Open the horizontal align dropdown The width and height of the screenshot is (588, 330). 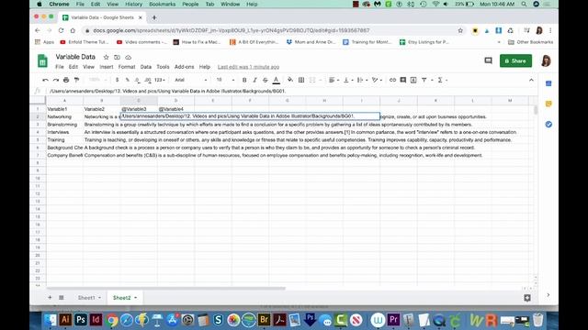coord(334,80)
